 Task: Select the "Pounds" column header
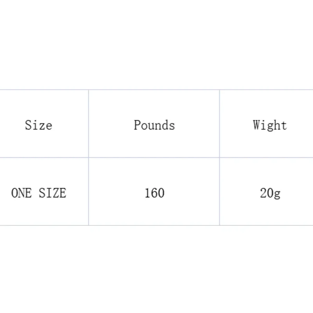[x=154, y=125]
